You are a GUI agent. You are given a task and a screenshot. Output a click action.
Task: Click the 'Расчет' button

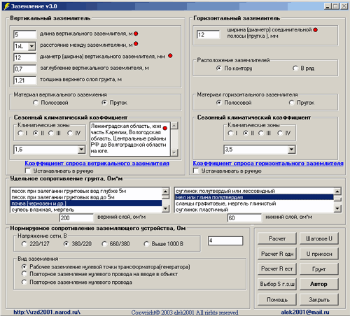[x=277, y=238]
